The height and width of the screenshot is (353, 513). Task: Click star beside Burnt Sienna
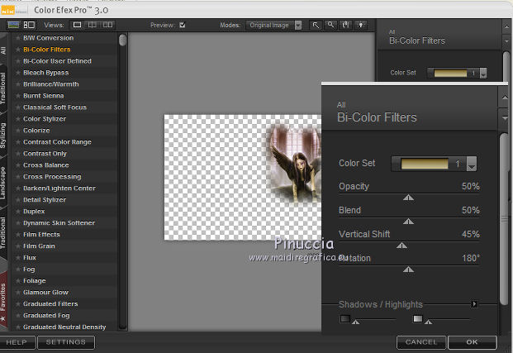click(18, 96)
